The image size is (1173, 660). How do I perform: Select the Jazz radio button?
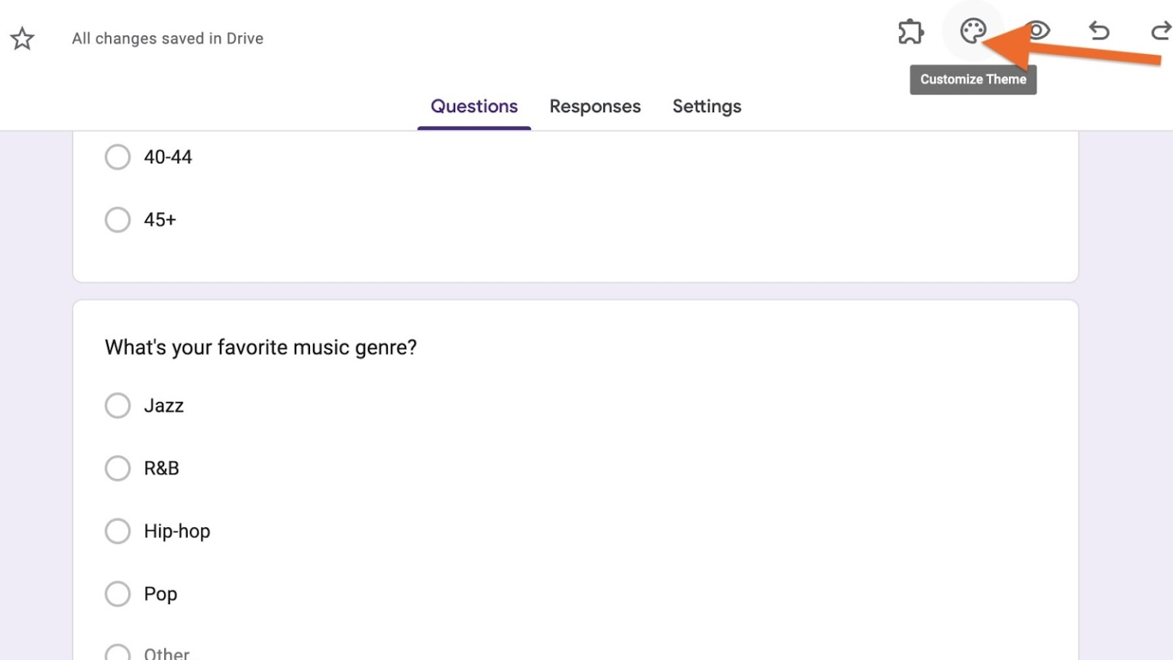118,406
